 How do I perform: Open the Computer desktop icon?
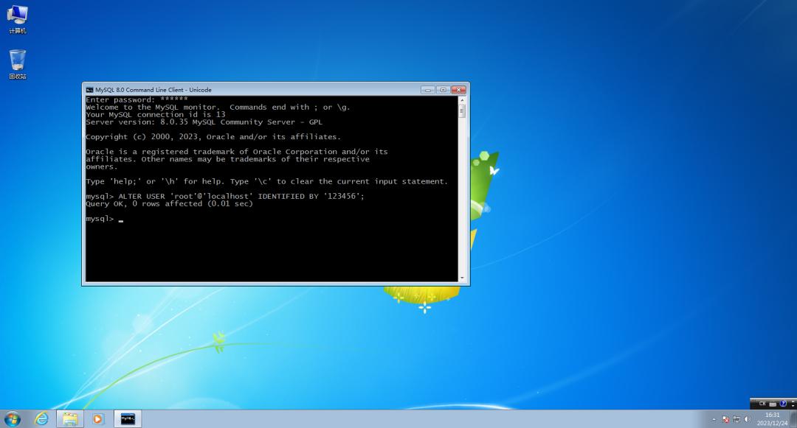(17, 19)
